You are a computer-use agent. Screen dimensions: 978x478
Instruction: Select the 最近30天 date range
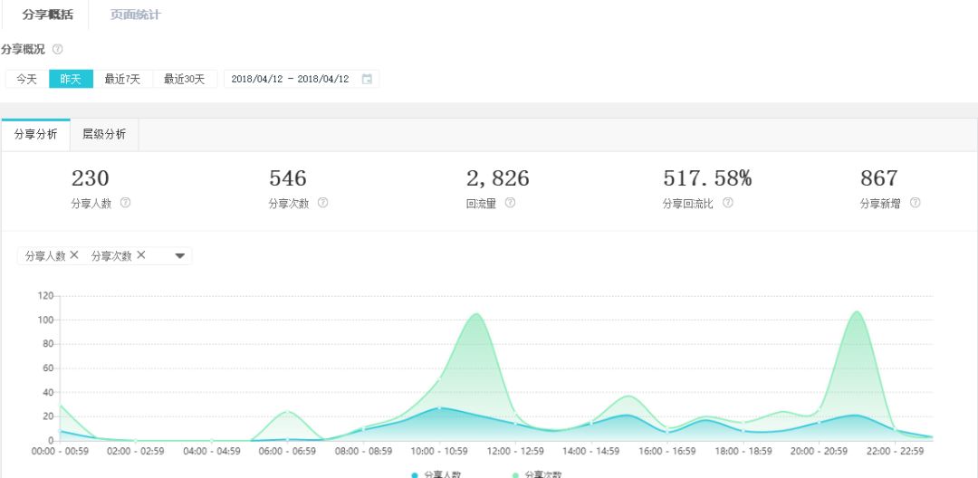185,79
